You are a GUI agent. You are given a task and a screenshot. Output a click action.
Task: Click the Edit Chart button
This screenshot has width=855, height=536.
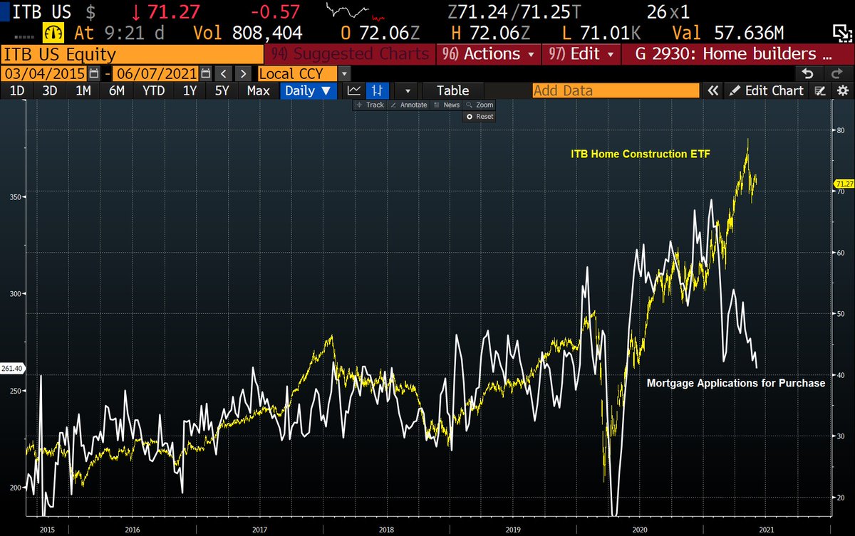coord(767,90)
